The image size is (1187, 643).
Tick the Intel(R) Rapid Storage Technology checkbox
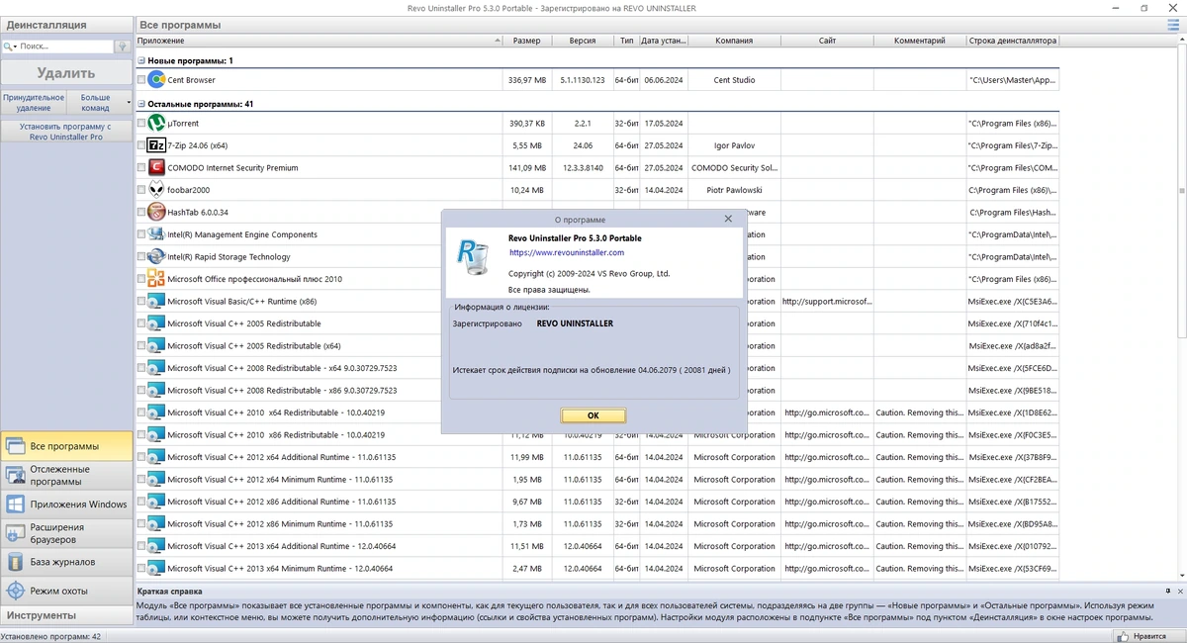point(141,257)
